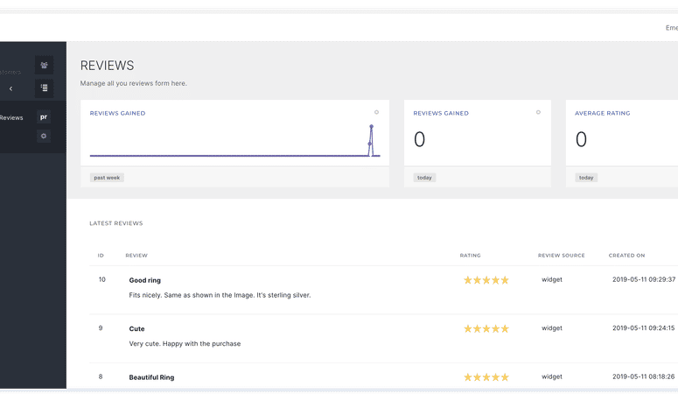
Task: Open the 'Good ring' review title
Action: 145,280
